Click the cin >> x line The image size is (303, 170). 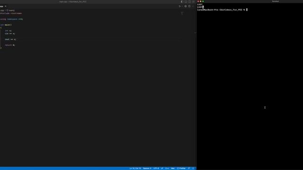coord(10,34)
